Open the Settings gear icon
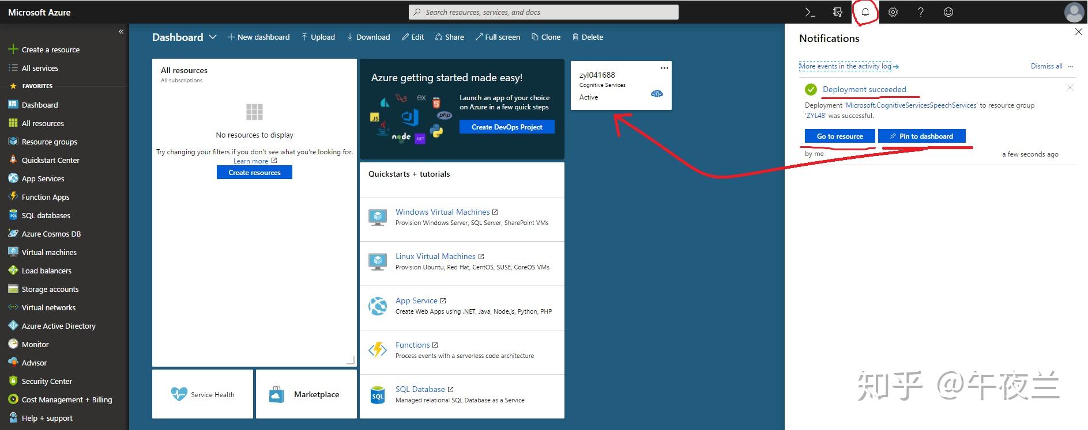The height and width of the screenshot is (430, 1088). pyautogui.click(x=893, y=12)
